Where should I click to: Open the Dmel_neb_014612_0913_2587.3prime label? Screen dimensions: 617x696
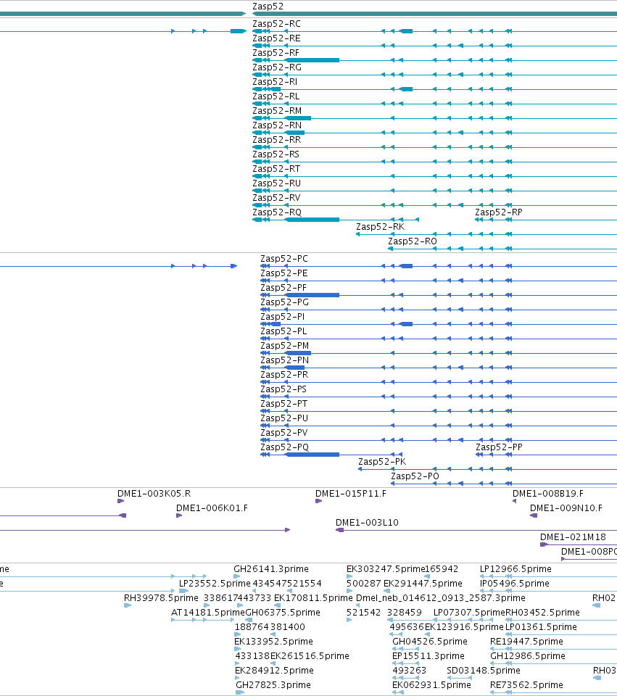pyautogui.click(x=441, y=598)
